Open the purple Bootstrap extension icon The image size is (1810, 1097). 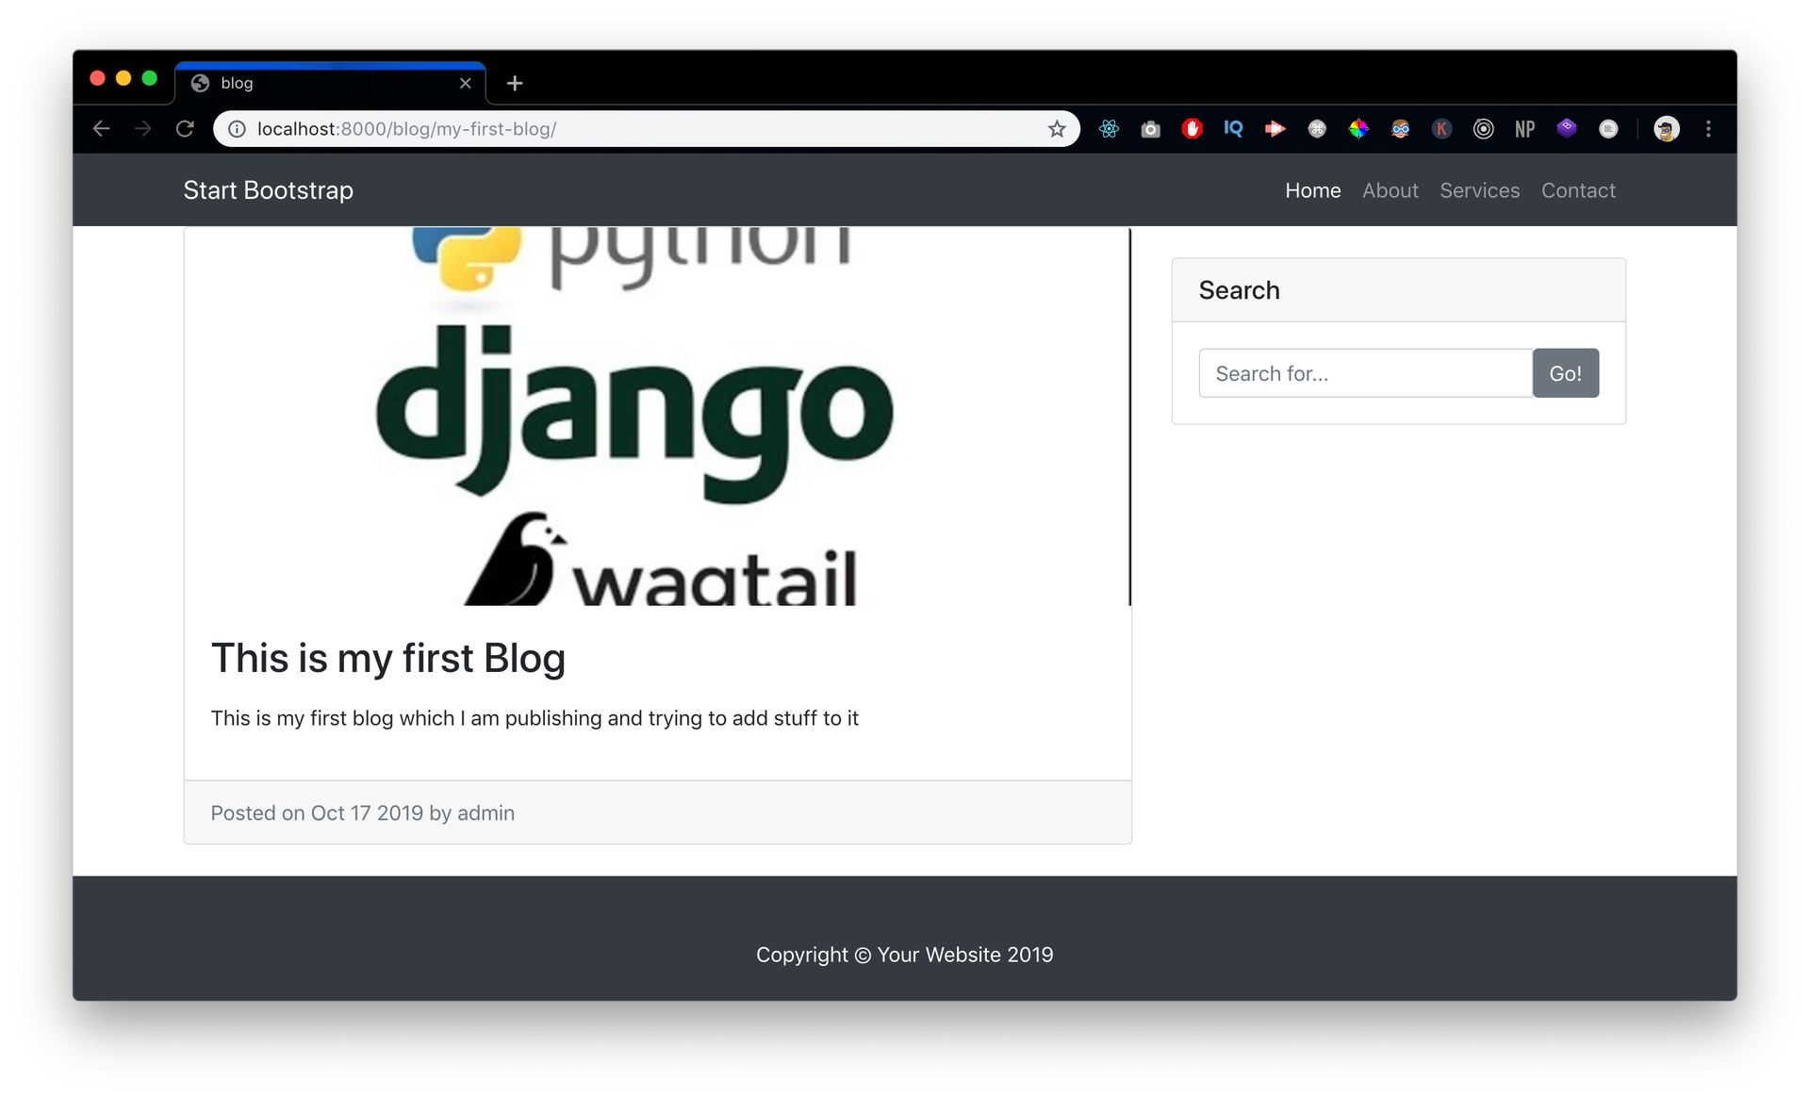(1567, 128)
